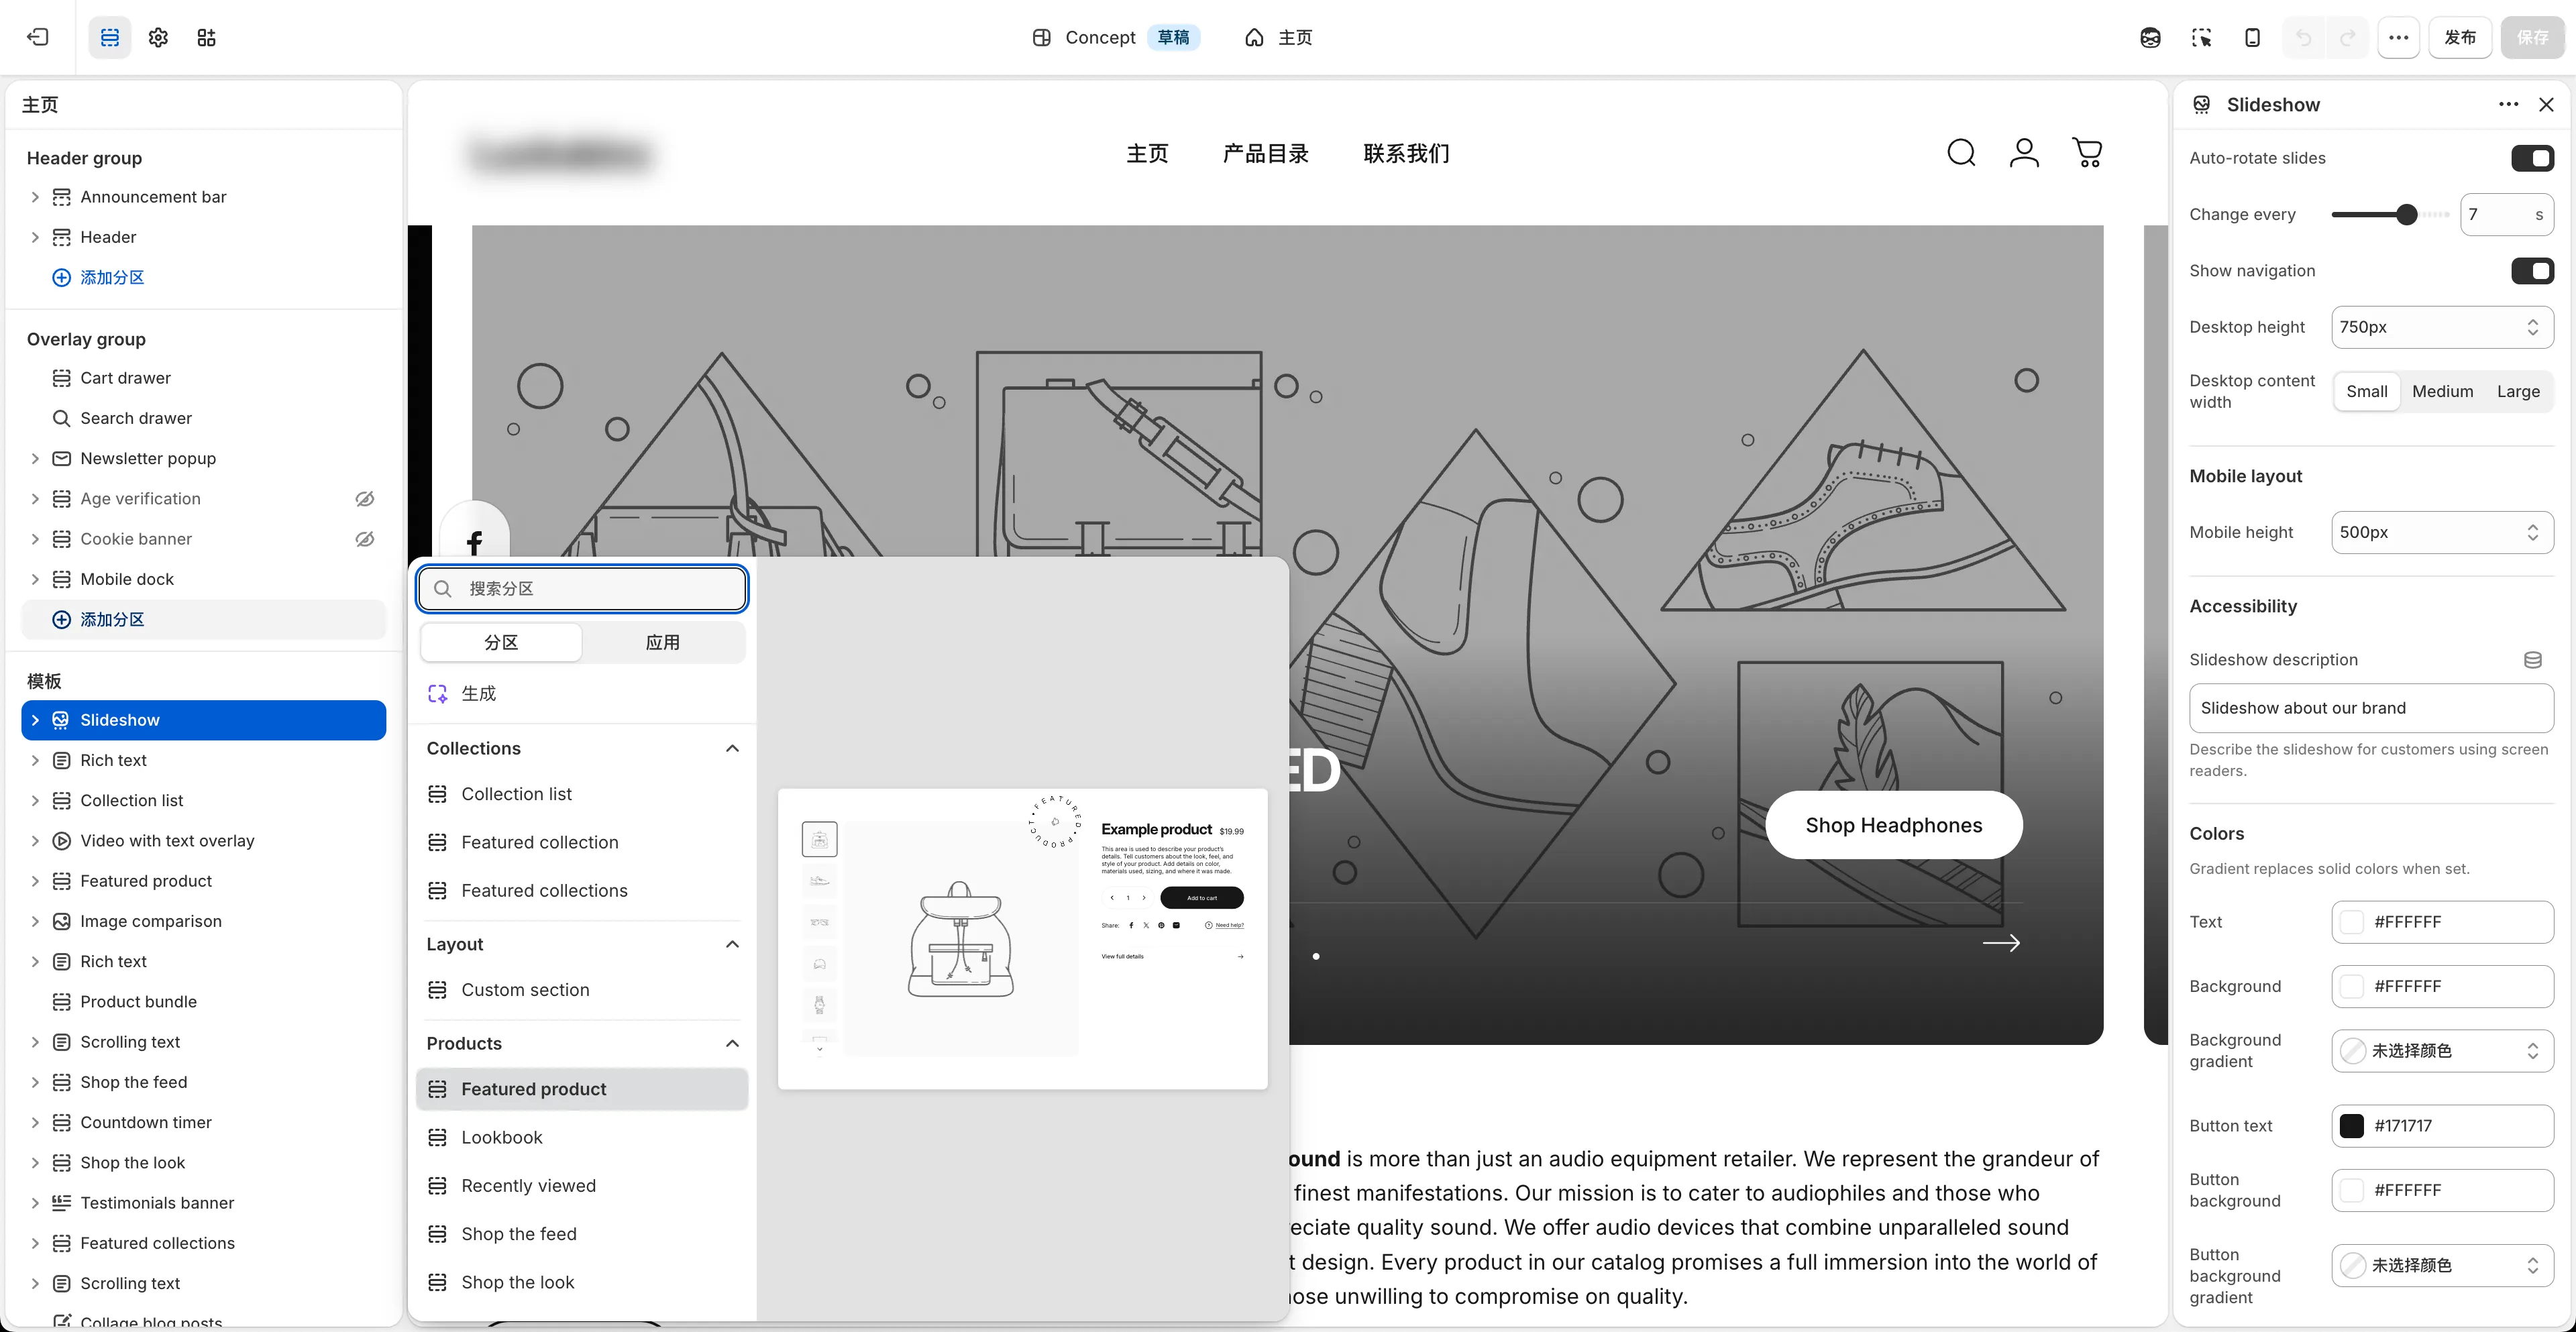The width and height of the screenshot is (2576, 1332).
Task: Open the apps embed icon
Action: click(206, 37)
